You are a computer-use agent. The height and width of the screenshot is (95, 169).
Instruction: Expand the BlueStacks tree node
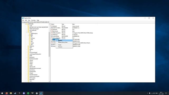27,57
